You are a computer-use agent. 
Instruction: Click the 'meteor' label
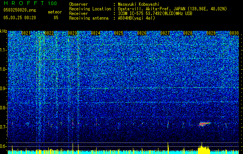click(x=55, y=12)
